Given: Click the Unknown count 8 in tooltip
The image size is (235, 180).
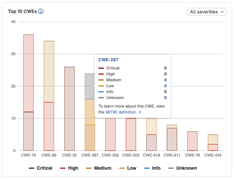Looking at the screenshot, I should point(165,98).
